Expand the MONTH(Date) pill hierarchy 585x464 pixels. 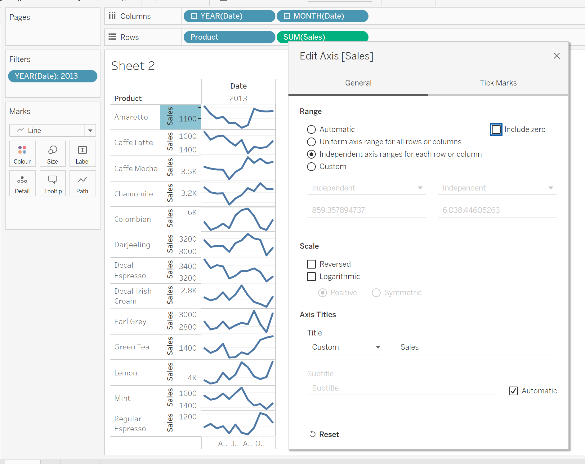coord(287,16)
